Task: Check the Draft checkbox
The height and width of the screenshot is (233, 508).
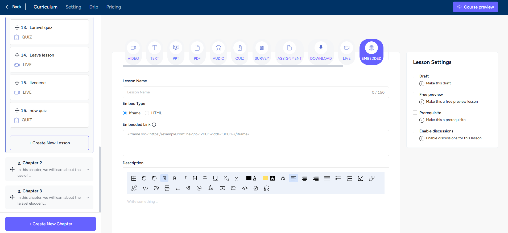Action: [415, 76]
